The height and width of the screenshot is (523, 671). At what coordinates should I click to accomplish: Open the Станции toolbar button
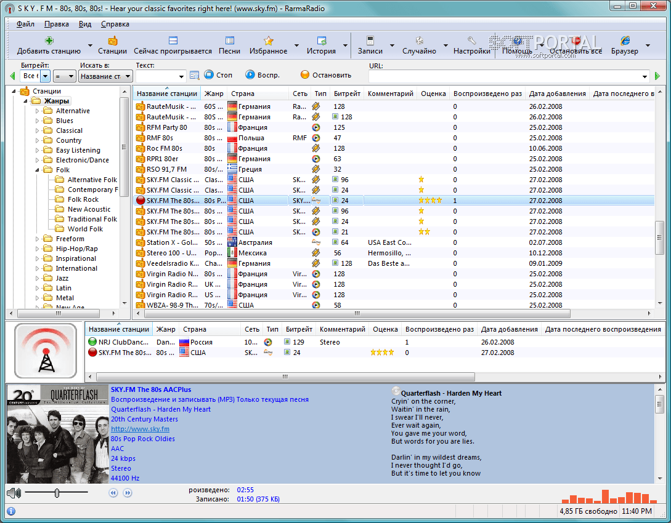(112, 41)
